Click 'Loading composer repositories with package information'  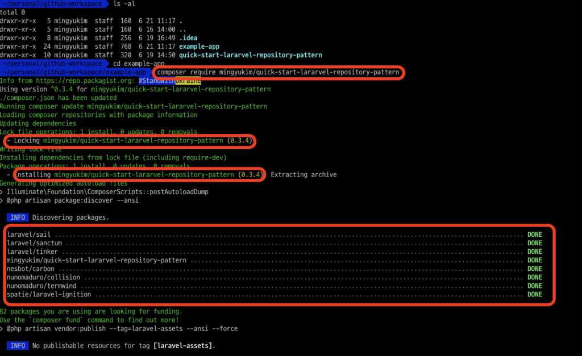click(x=99, y=115)
